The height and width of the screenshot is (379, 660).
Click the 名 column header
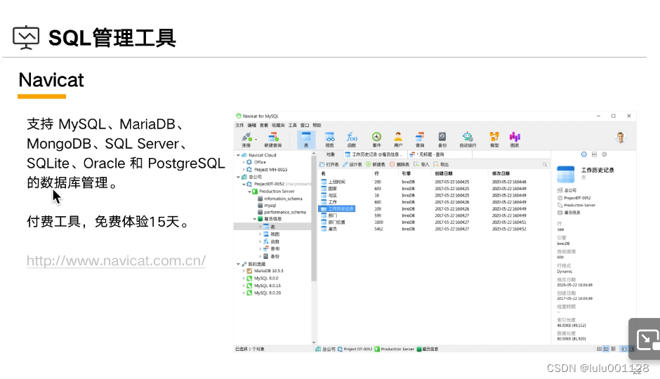click(x=323, y=173)
